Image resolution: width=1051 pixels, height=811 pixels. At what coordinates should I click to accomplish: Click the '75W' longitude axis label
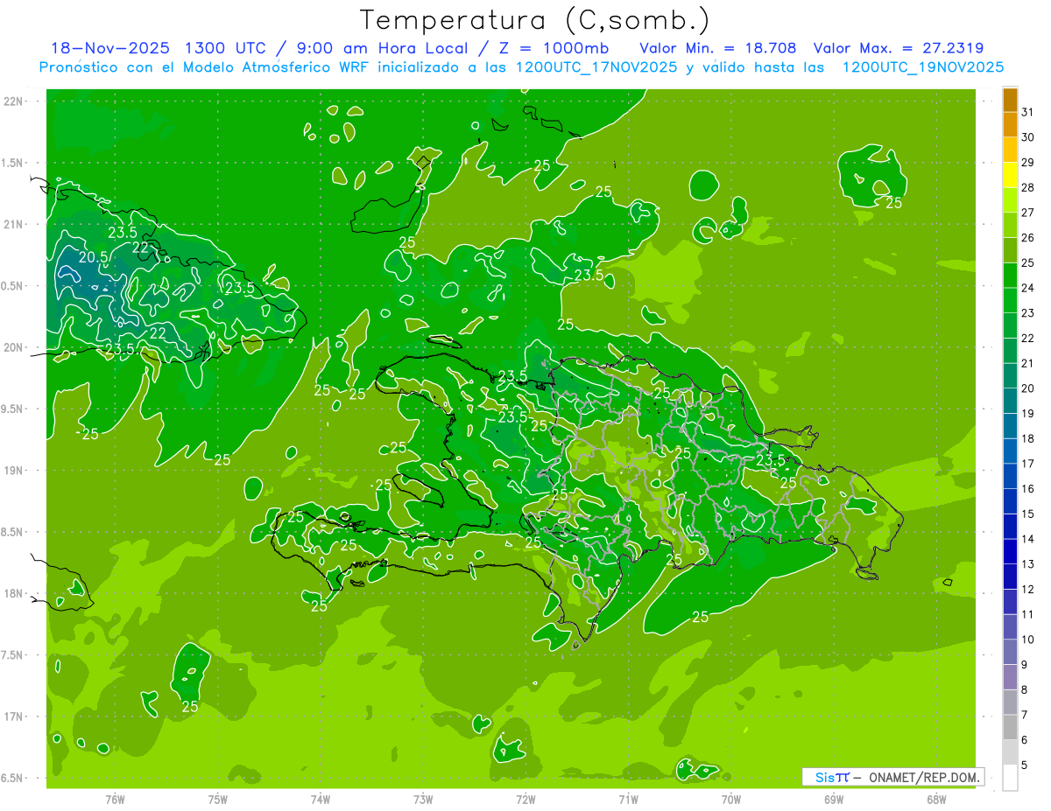218,799
